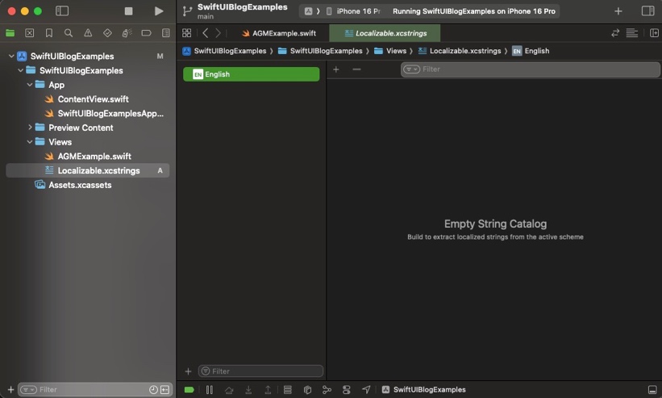Choose iPhone 16 Pro run destination
Viewport: 662px width, 398px height.
tap(354, 11)
